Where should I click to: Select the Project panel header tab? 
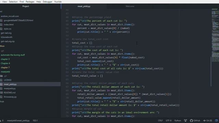click(26, 6)
